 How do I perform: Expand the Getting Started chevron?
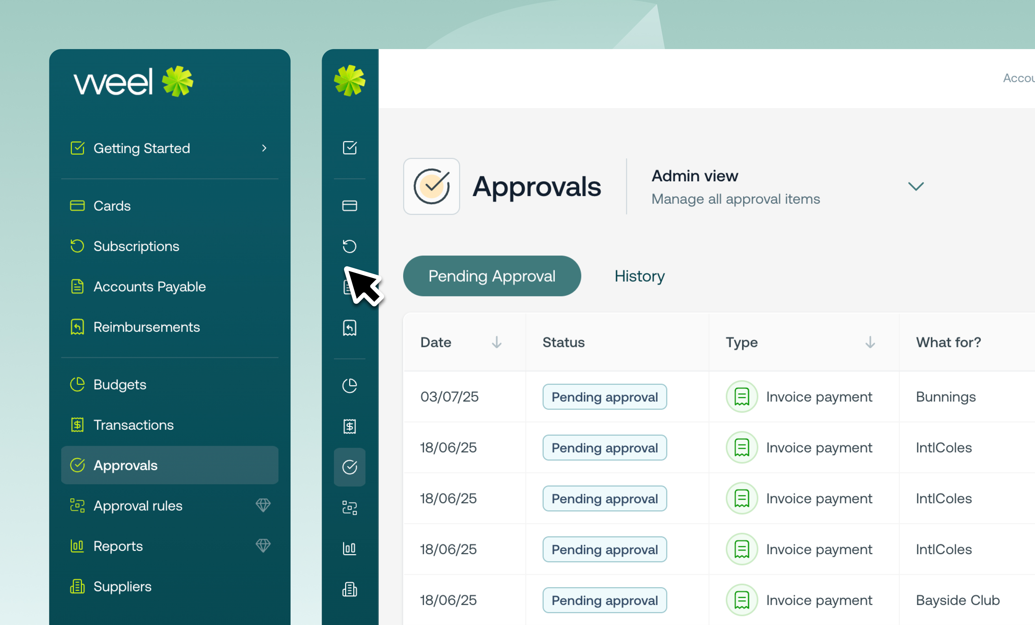point(264,148)
